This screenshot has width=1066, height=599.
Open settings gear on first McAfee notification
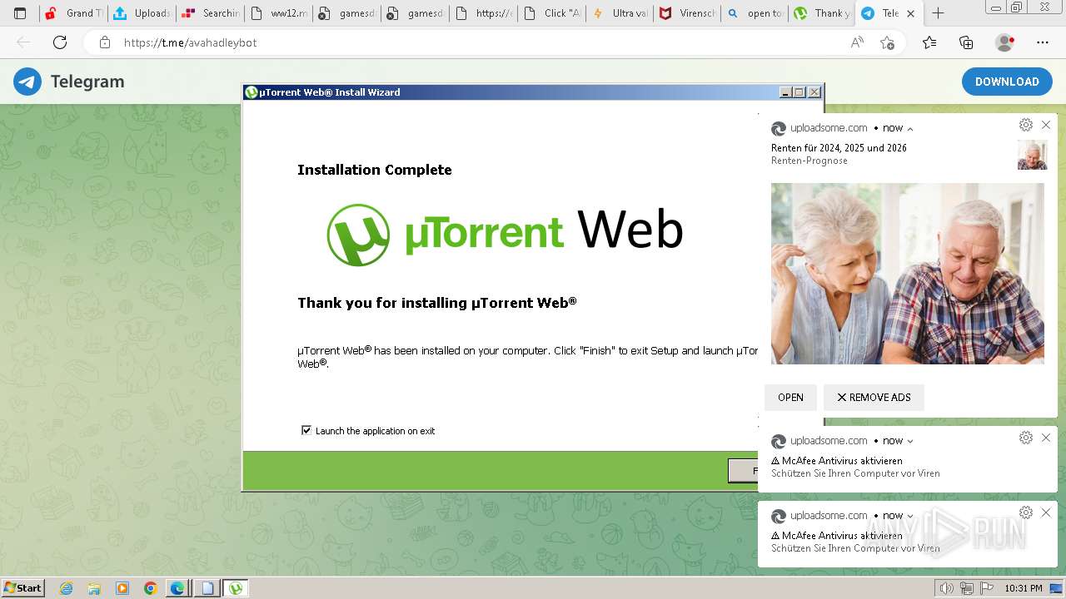[1026, 438]
